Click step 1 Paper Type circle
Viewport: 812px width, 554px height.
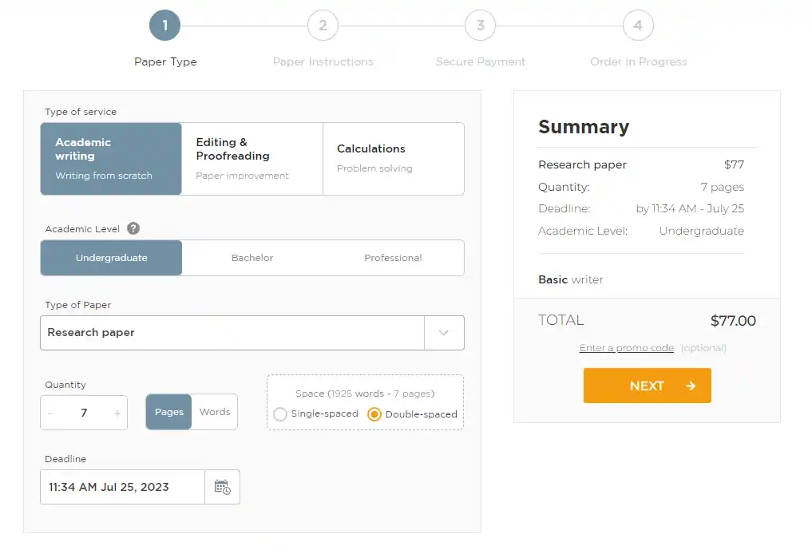(x=165, y=26)
